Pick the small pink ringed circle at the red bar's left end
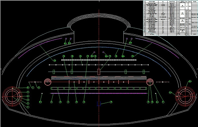 click(48, 82)
